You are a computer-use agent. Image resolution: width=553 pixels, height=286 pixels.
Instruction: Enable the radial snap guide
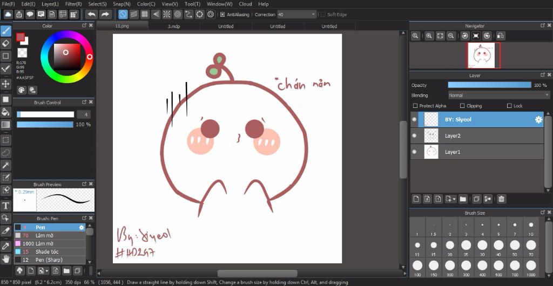(x=166, y=15)
